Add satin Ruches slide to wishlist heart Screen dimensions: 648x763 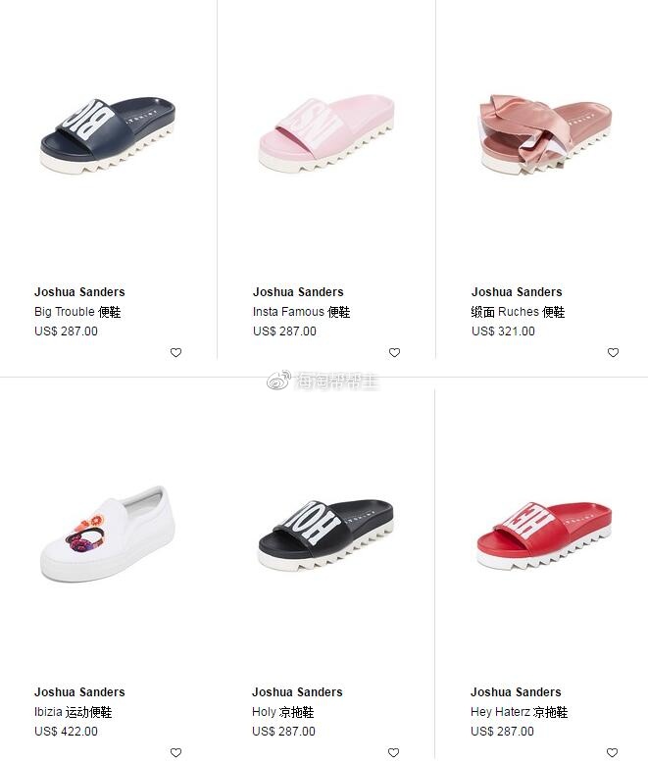613,352
